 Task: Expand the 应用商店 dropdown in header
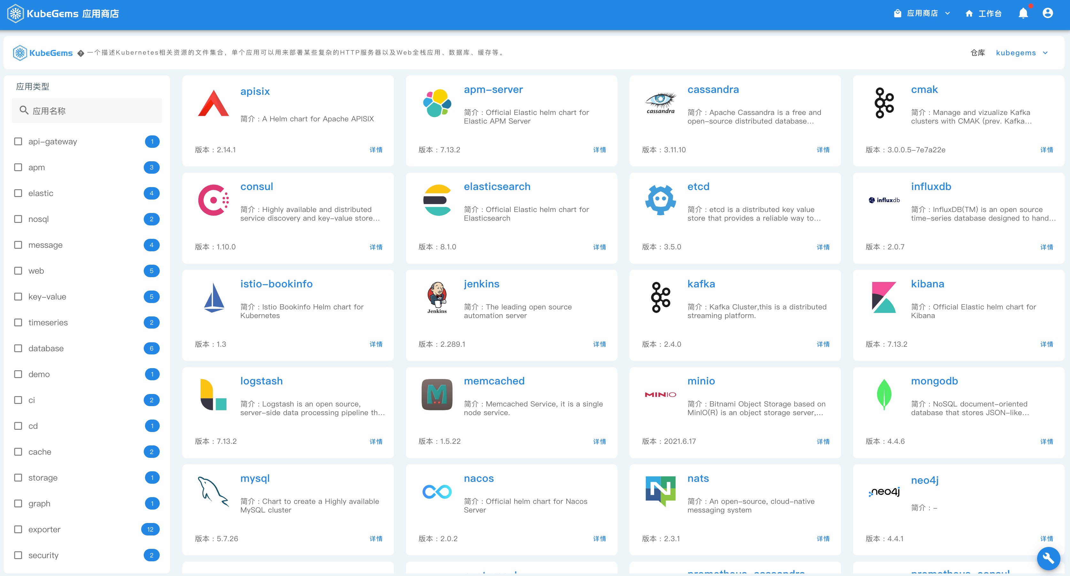tap(922, 13)
